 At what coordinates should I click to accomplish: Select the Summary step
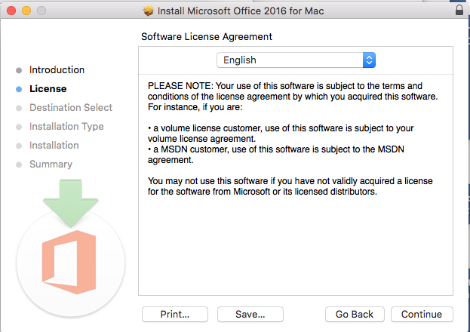(51, 164)
